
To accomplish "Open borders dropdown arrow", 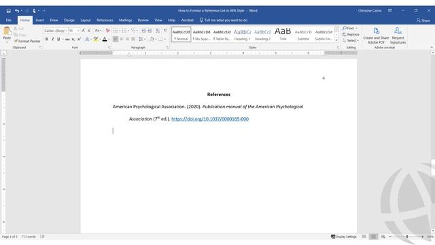I will click(164, 39).
